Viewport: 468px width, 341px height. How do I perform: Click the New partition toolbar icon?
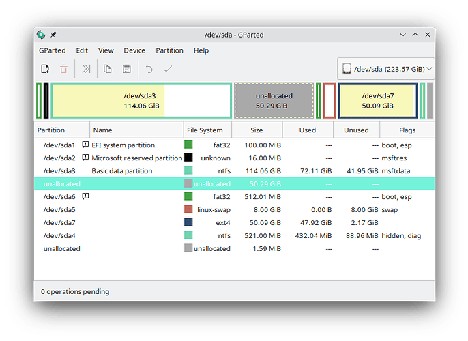45,69
